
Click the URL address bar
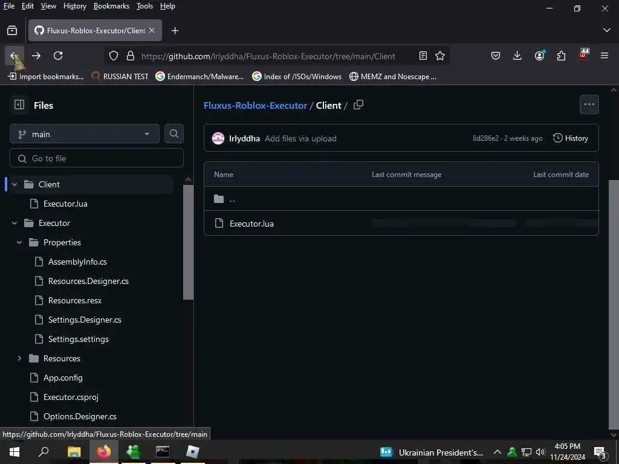tap(268, 56)
